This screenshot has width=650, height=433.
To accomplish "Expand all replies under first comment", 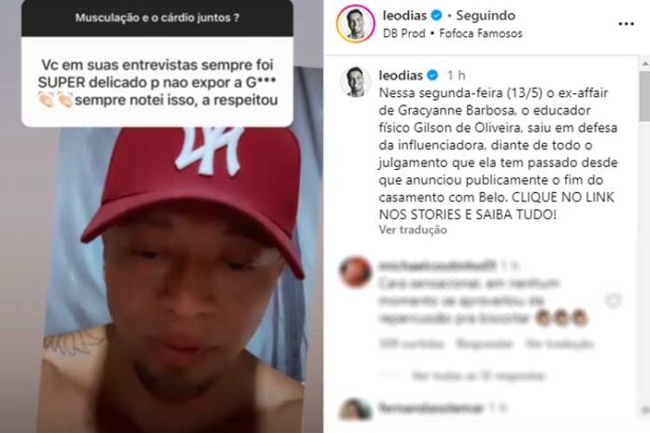I will [x=478, y=376].
